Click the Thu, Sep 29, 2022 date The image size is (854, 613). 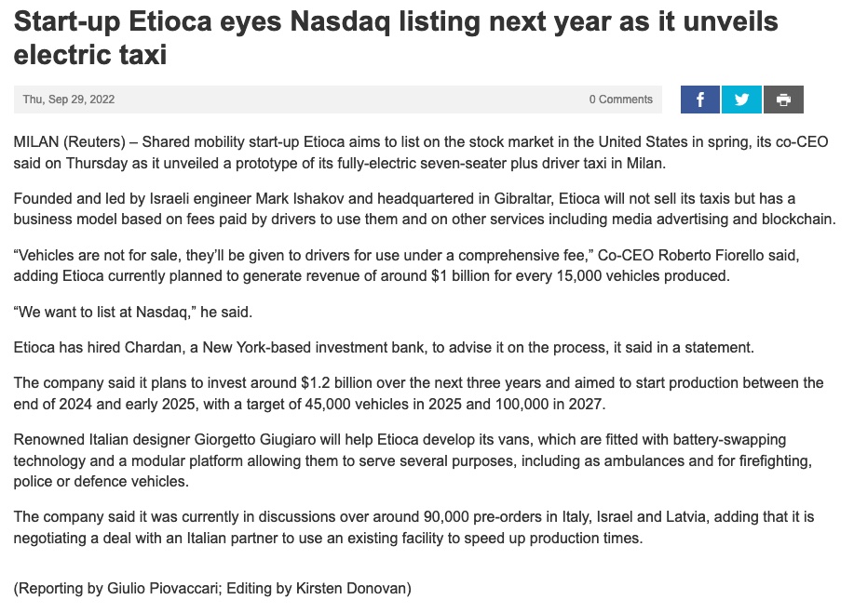click(69, 100)
